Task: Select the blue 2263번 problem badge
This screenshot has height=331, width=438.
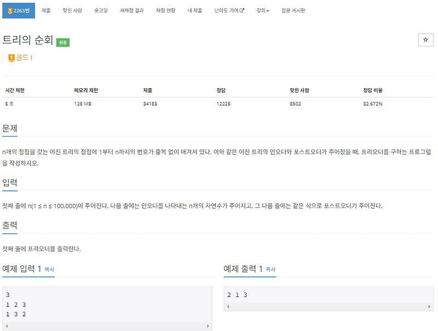Action: (x=18, y=10)
